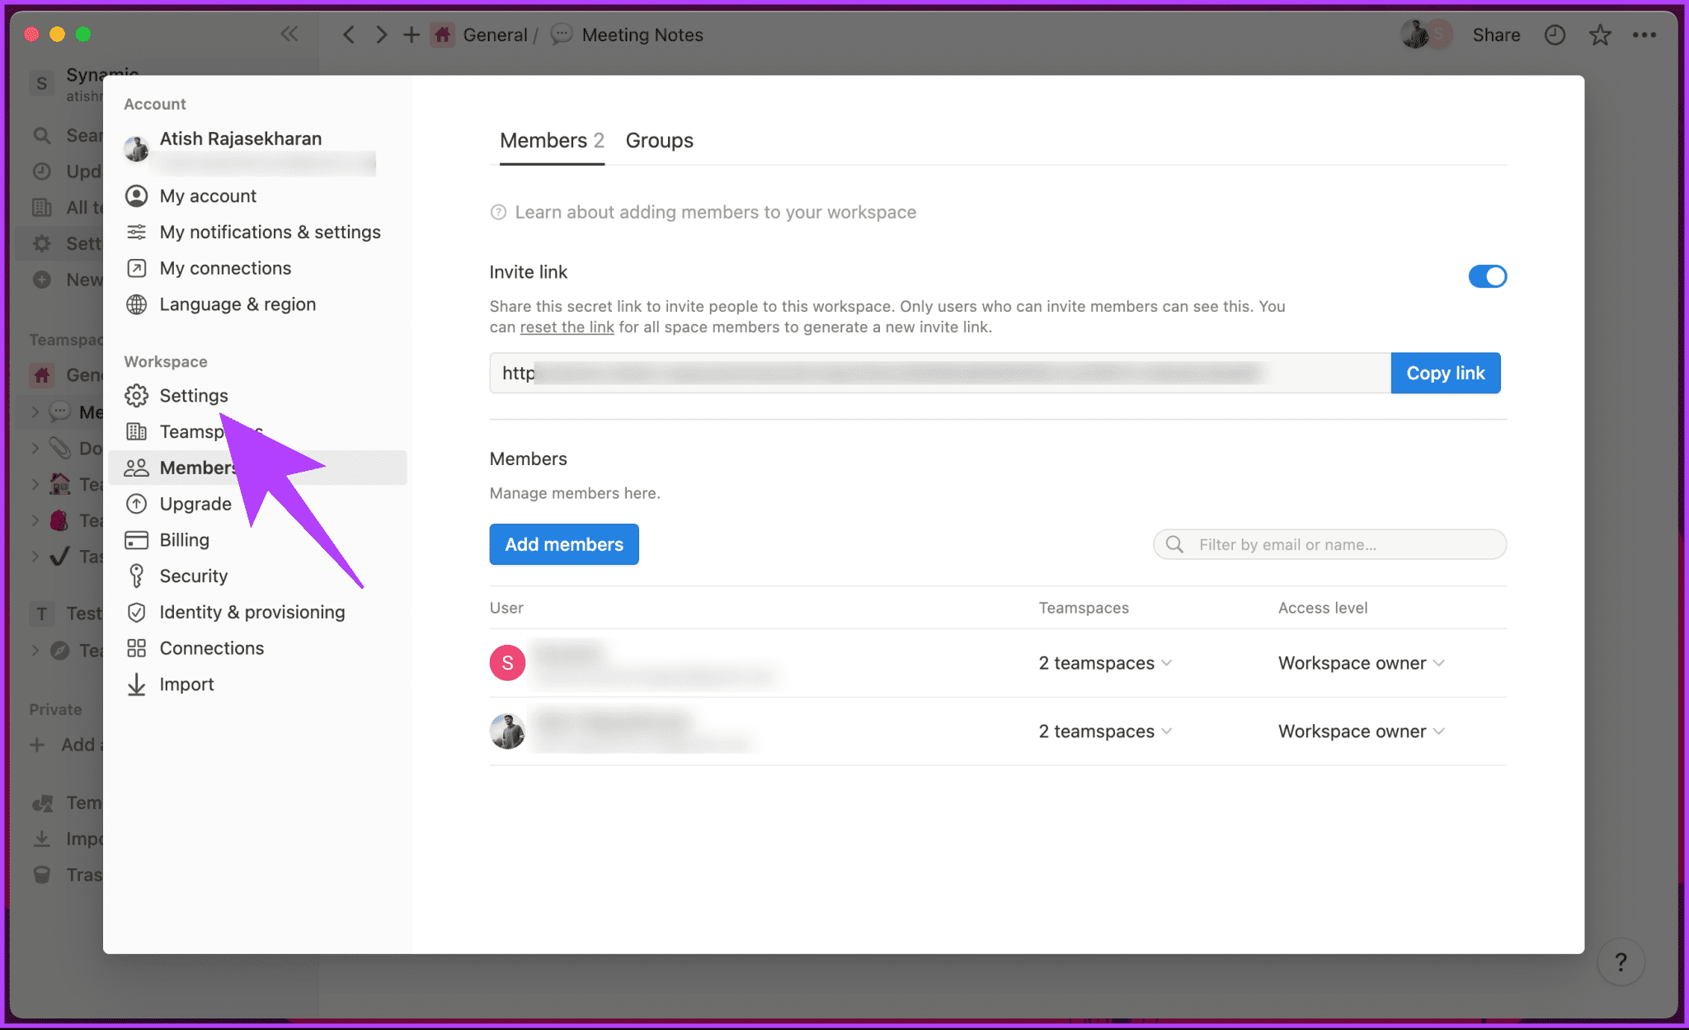Click the Import icon in workspace

tap(136, 684)
